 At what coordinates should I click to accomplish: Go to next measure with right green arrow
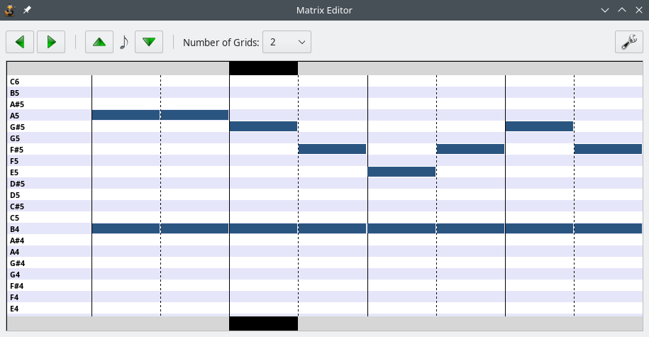point(51,42)
